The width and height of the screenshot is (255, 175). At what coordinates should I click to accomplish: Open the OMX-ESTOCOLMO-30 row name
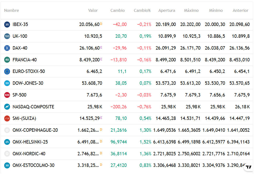click(x=34, y=165)
